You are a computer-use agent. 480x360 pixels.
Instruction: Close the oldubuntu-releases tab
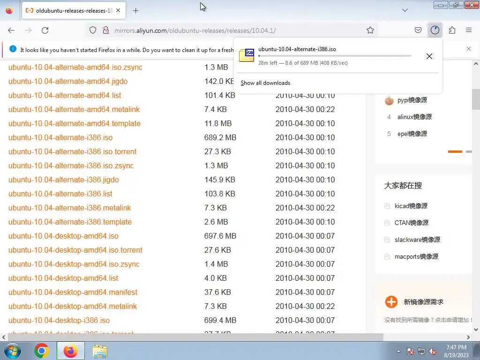click(118, 11)
